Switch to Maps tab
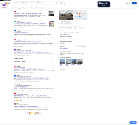 point(23,7)
